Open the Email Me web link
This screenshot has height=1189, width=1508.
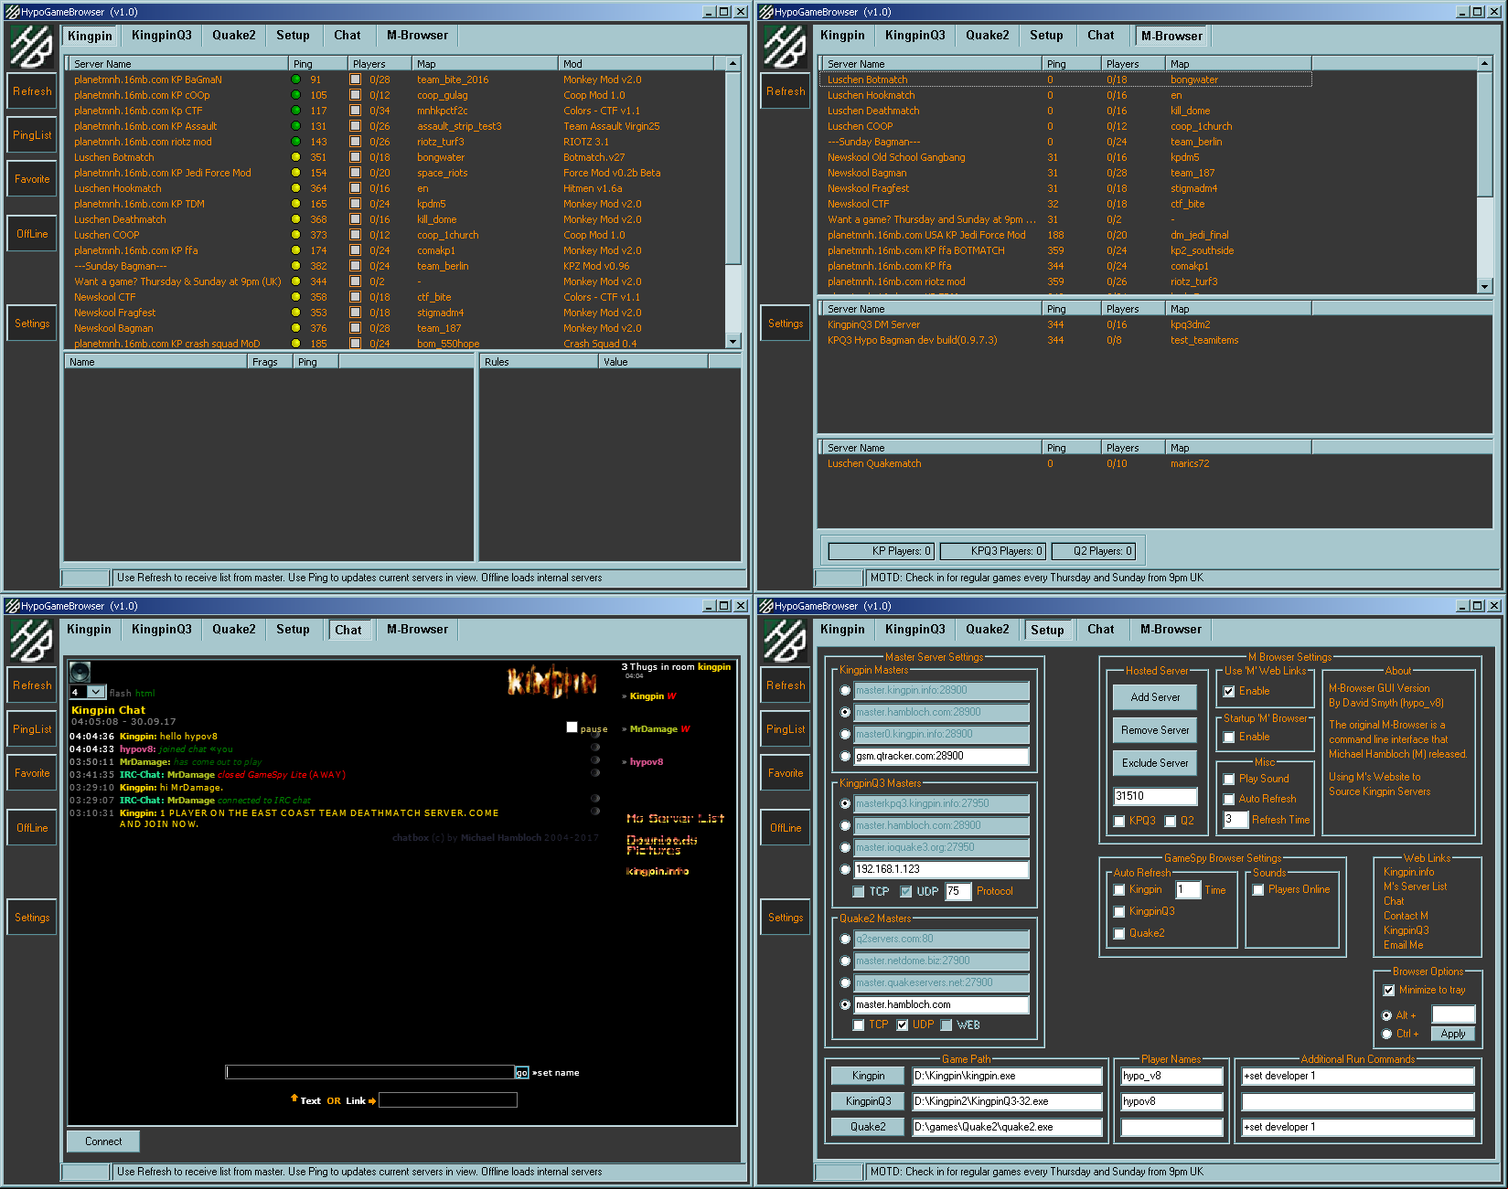point(1403,945)
